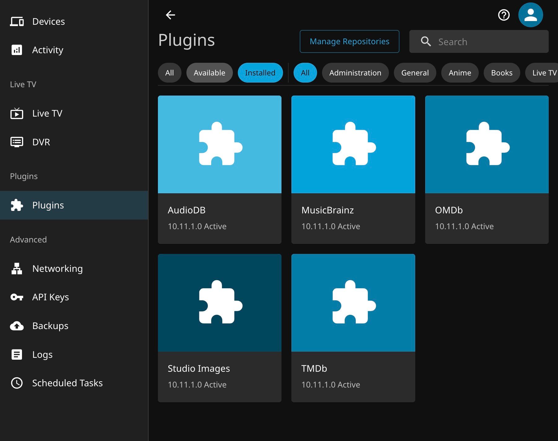Image resolution: width=558 pixels, height=441 pixels.
Task: Click the Scheduled Tasks clock icon
Action: coord(17,383)
